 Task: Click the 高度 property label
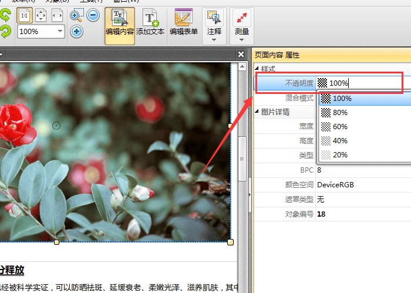click(306, 141)
